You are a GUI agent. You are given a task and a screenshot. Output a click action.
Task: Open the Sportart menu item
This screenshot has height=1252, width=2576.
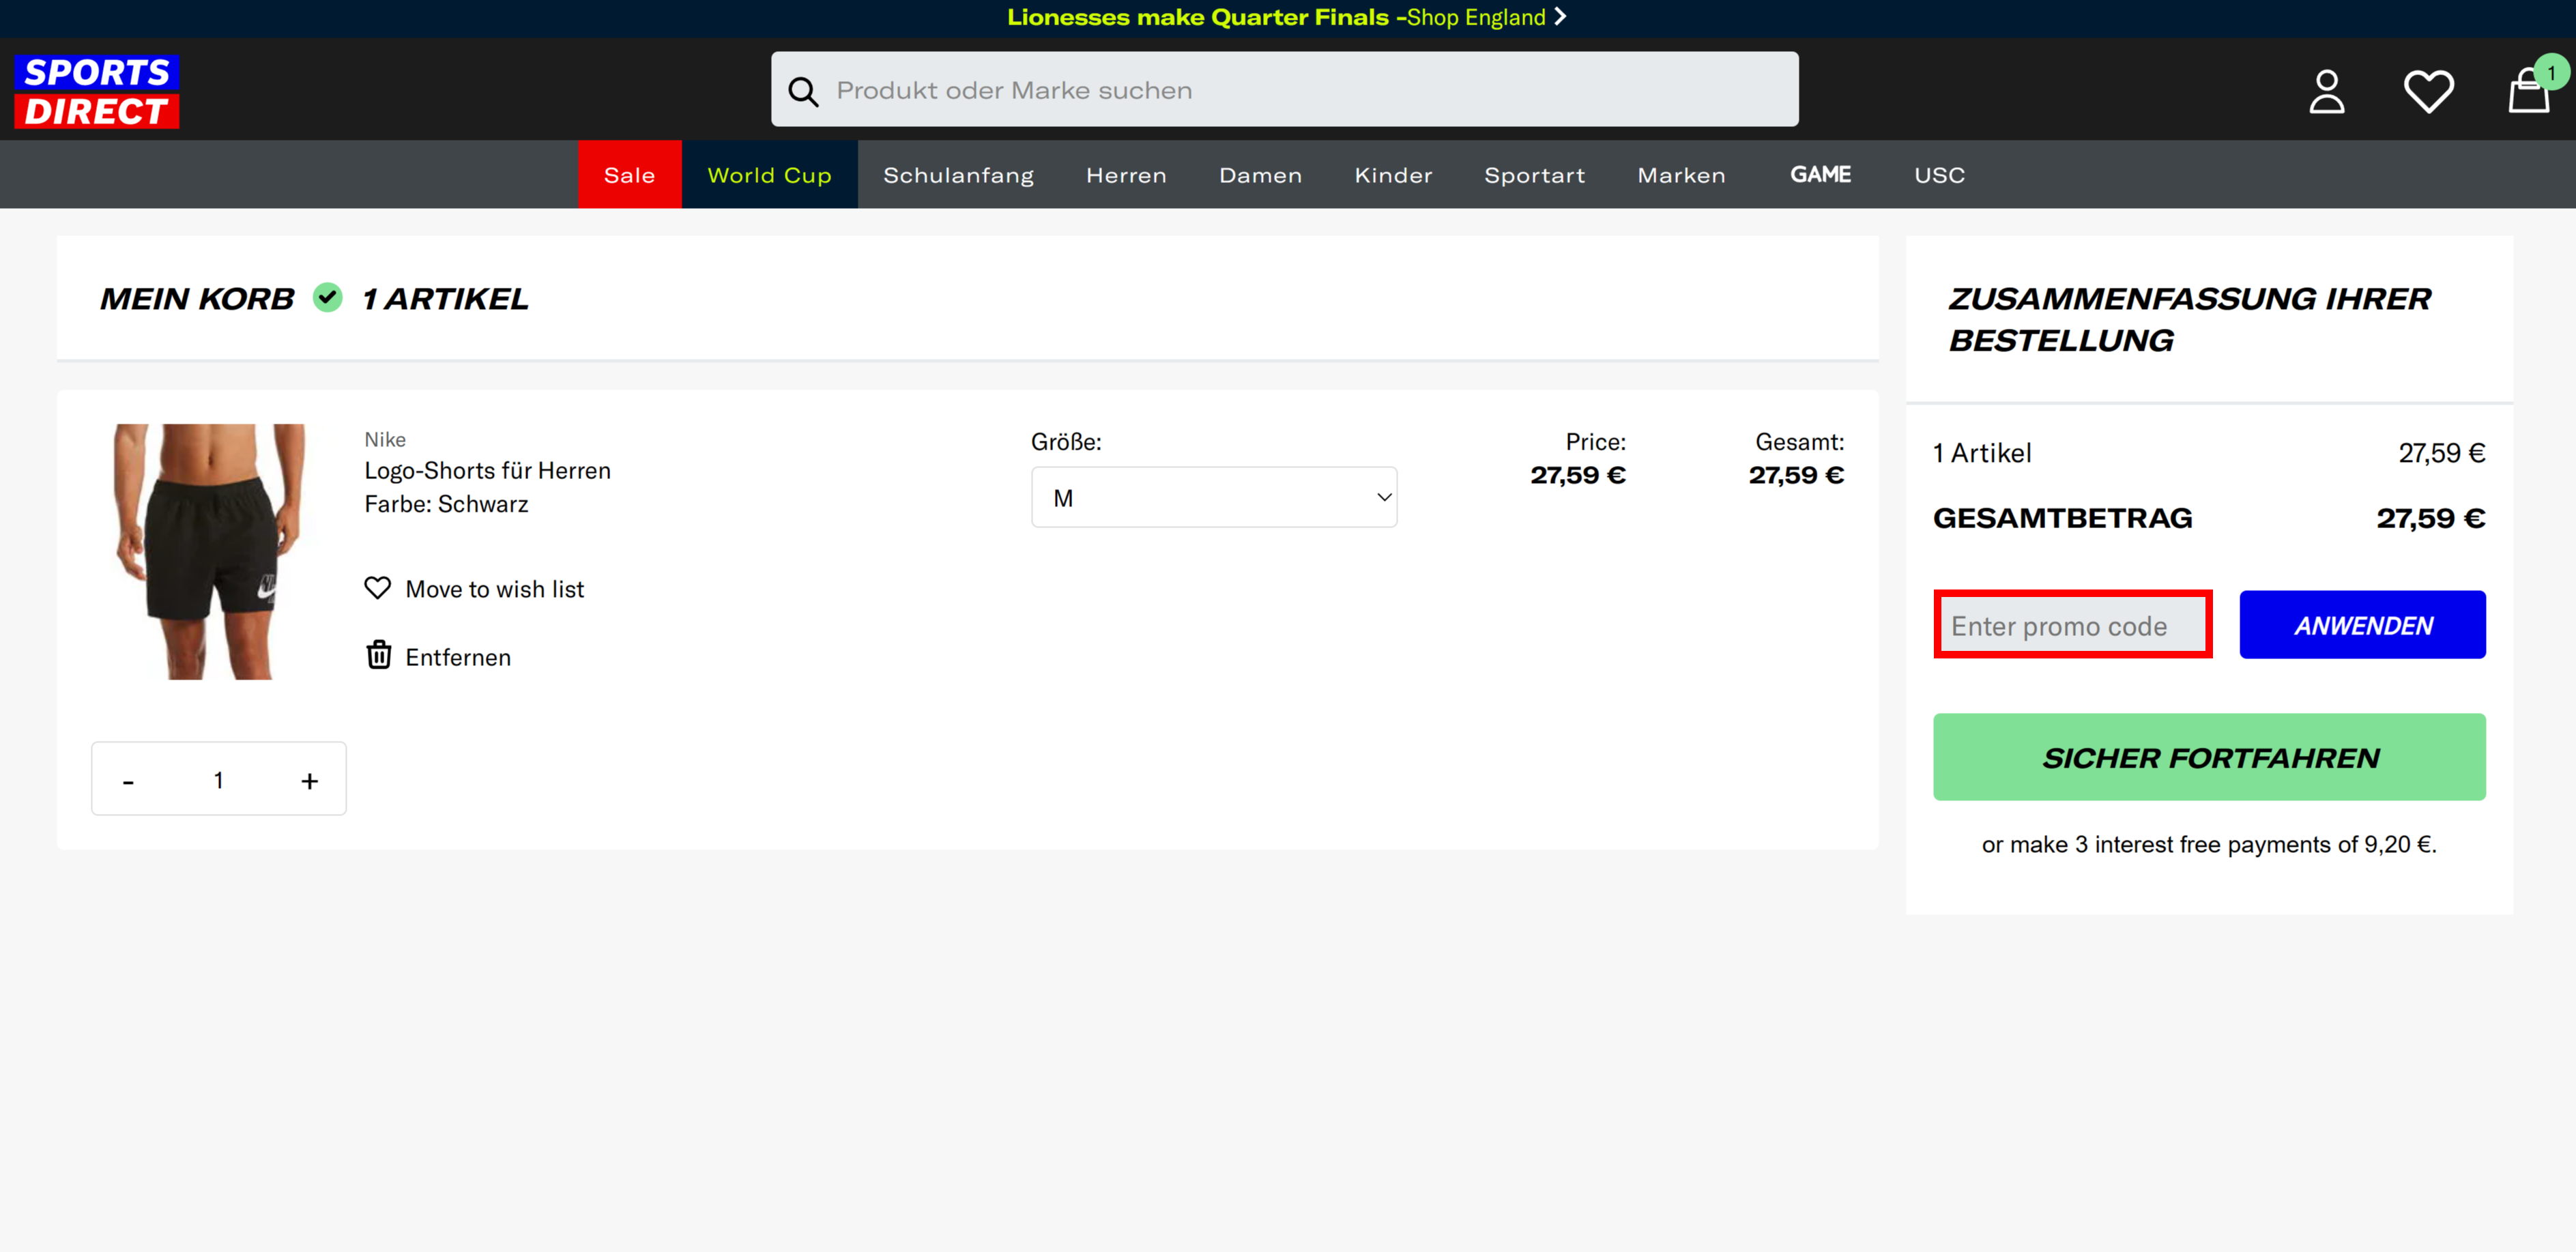1534,175
